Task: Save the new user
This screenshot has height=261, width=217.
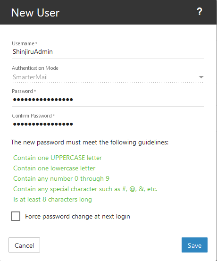Action: [194, 245]
